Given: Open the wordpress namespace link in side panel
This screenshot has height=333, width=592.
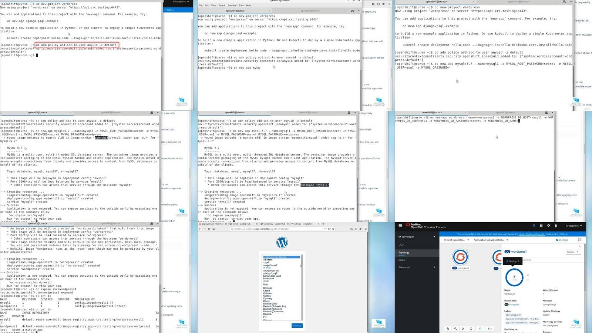Looking at the screenshot, I should tap(514, 304).
